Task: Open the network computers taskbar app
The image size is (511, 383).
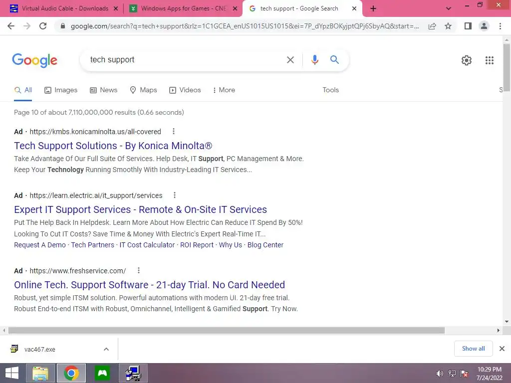Action: click(133, 373)
